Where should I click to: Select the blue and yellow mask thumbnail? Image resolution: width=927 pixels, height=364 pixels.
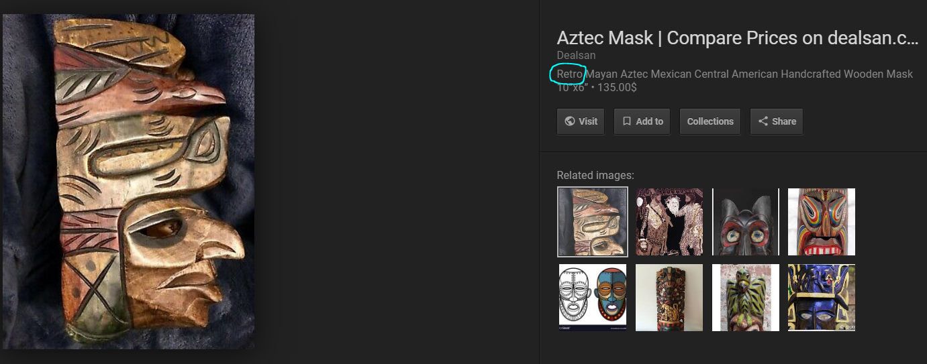click(822, 298)
